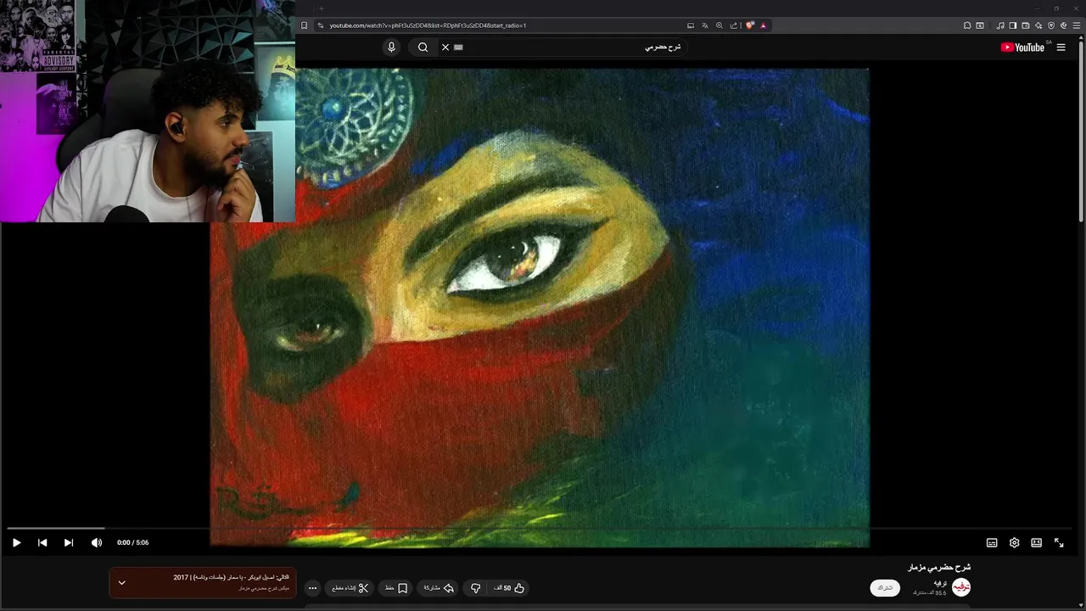Screen dimensions: 1086x611
Task: Open the site settings icon in address bar
Action: coord(320,25)
